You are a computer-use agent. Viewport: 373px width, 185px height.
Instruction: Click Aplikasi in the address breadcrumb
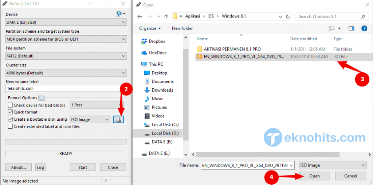tap(192, 16)
